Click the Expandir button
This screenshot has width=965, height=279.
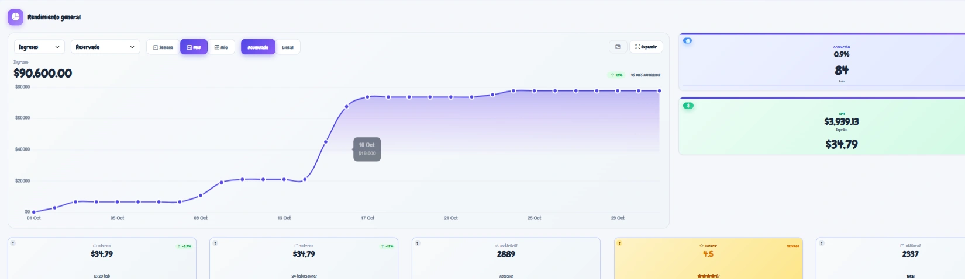646,47
